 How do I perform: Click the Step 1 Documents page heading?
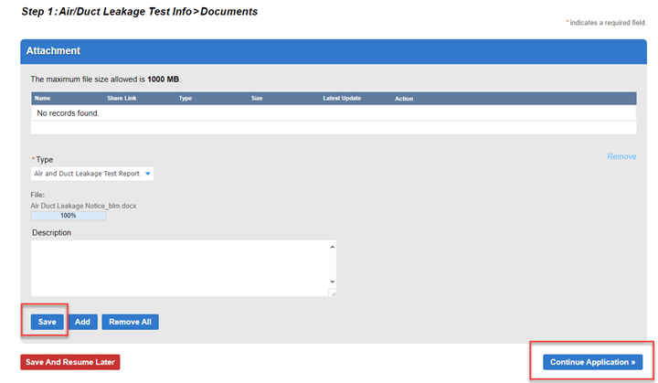140,12
